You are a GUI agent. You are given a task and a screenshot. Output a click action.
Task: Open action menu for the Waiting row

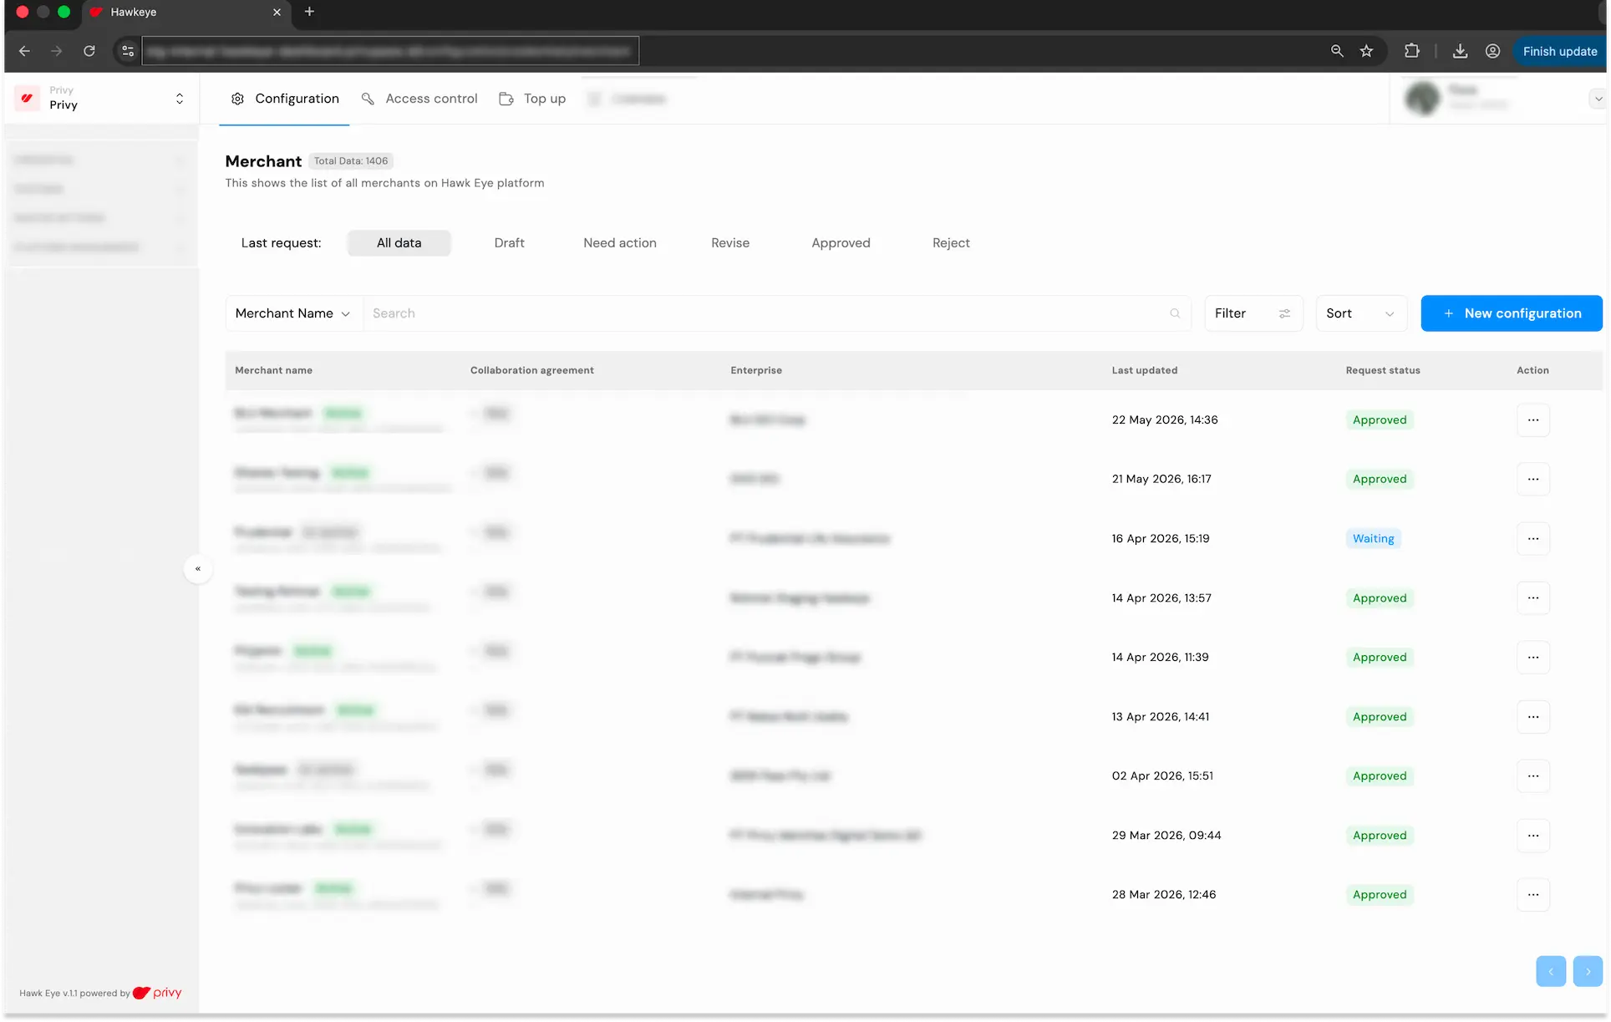click(x=1533, y=539)
